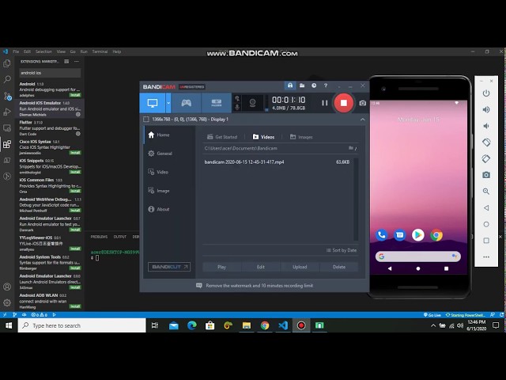Select Bandicam game recording mode
Screen dimensions: 506x380
(x=187, y=103)
